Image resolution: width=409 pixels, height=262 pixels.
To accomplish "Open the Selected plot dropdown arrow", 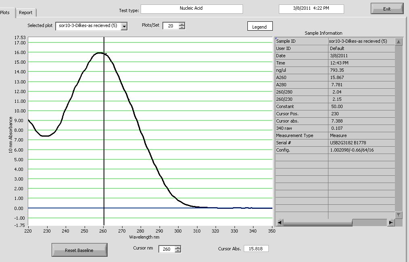I will click(125, 26).
